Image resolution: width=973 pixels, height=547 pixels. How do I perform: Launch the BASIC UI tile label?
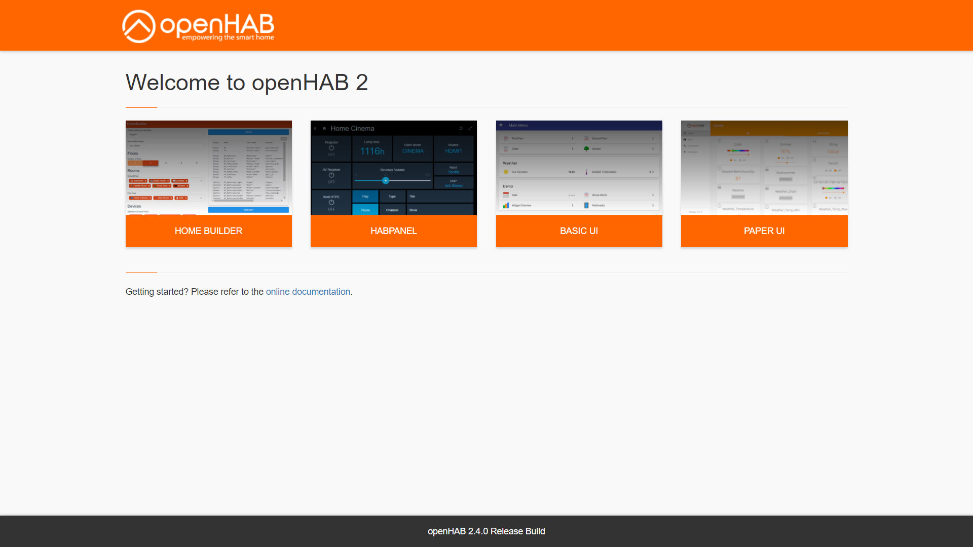click(579, 231)
